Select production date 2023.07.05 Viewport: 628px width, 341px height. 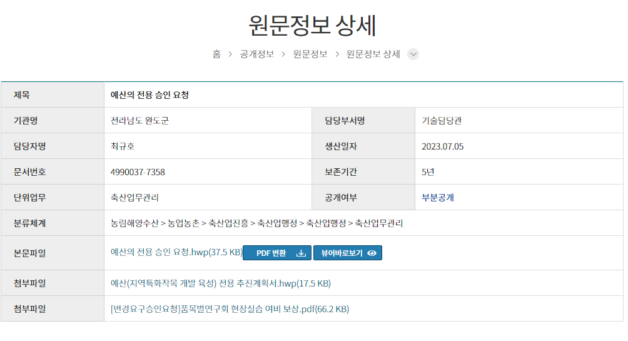[x=443, y=146]
